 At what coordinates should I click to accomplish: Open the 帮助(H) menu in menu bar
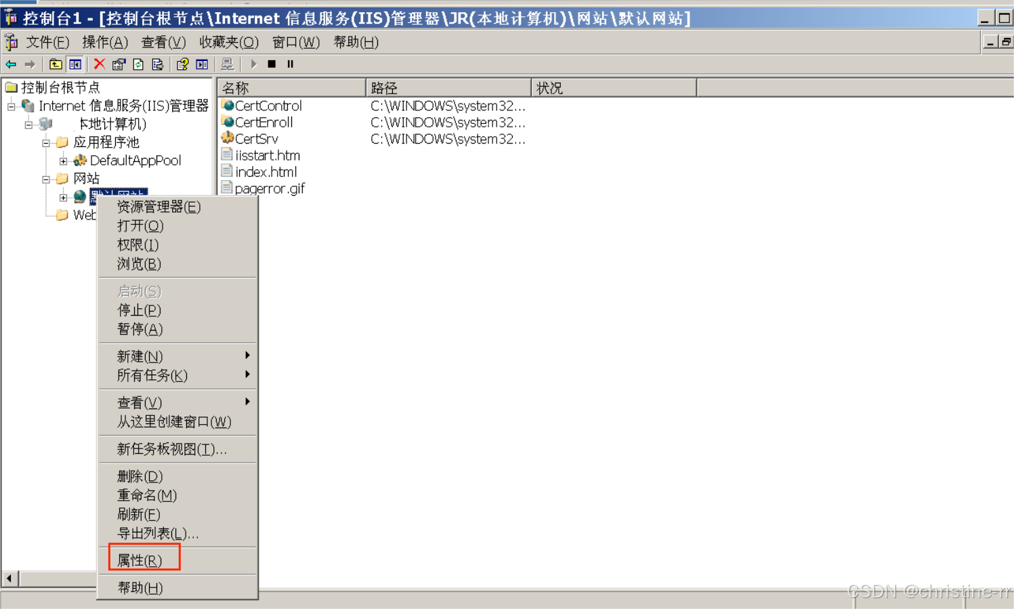(356, 43)
